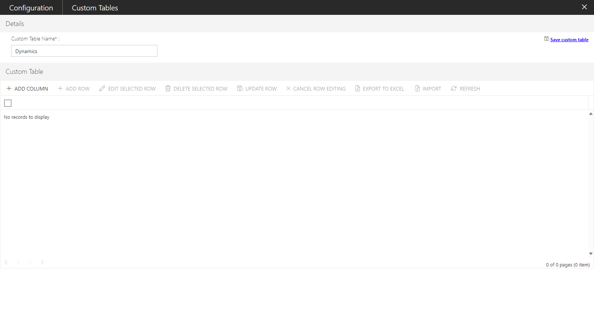Click the Add Column plus icon
This screenshot has width=594, height=334.
click(x=9, y=88)
